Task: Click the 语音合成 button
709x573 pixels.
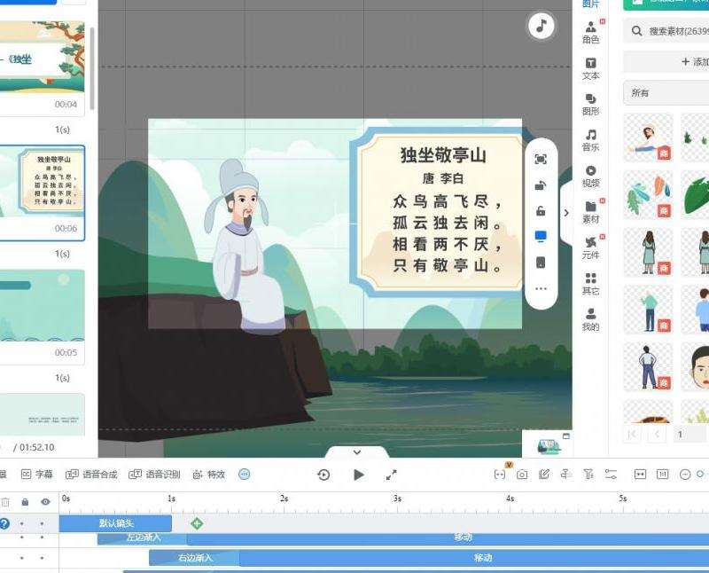Action: click(92, 475)
